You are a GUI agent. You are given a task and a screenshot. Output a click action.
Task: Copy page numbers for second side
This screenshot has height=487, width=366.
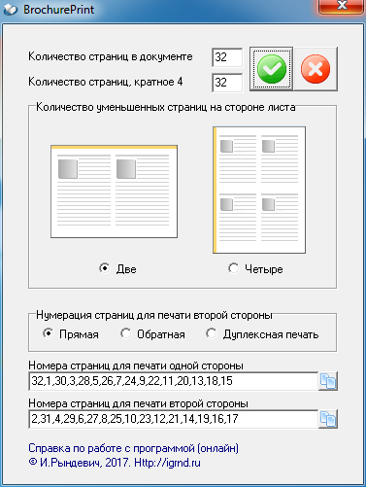328,419
